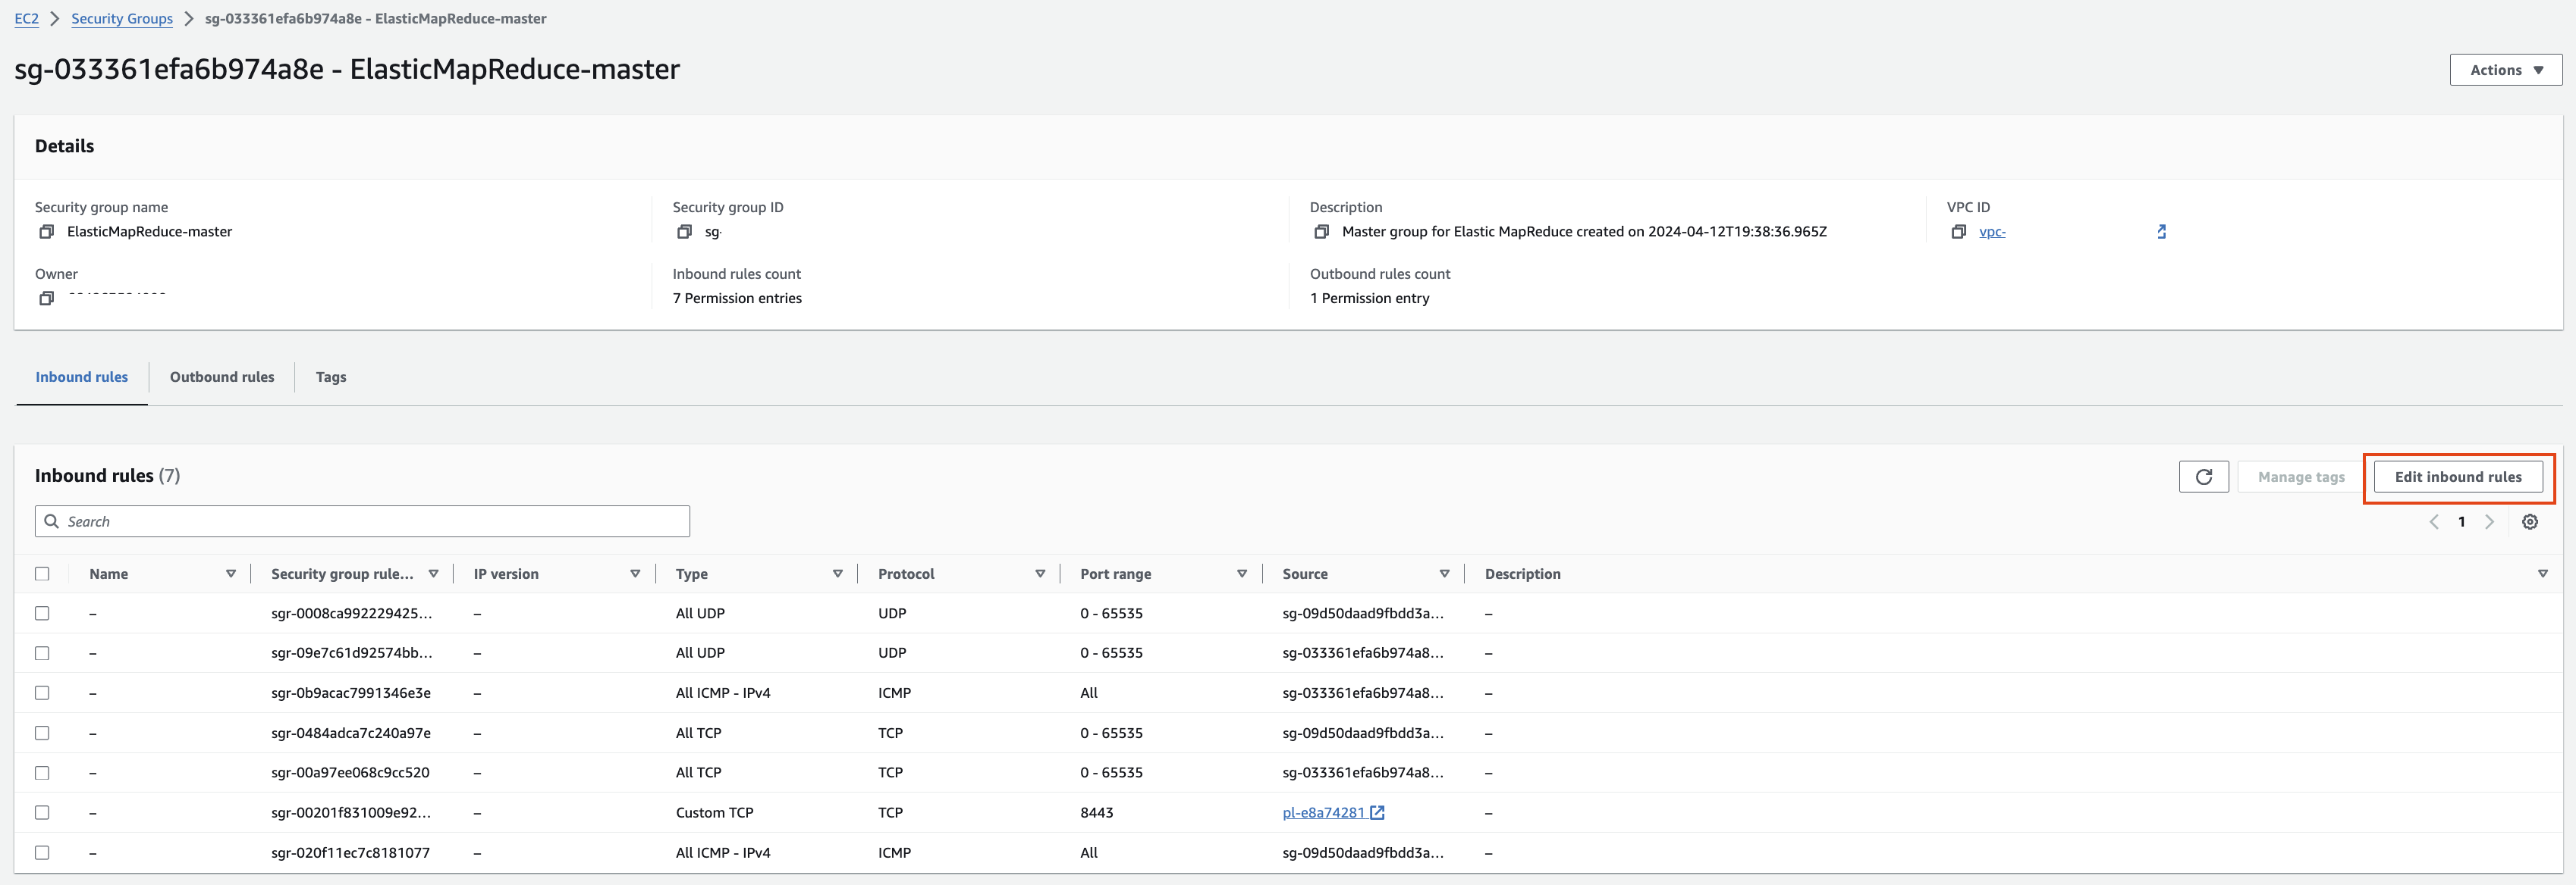
Task: Select all inbound rules checkbox in header
Action: 42,574
